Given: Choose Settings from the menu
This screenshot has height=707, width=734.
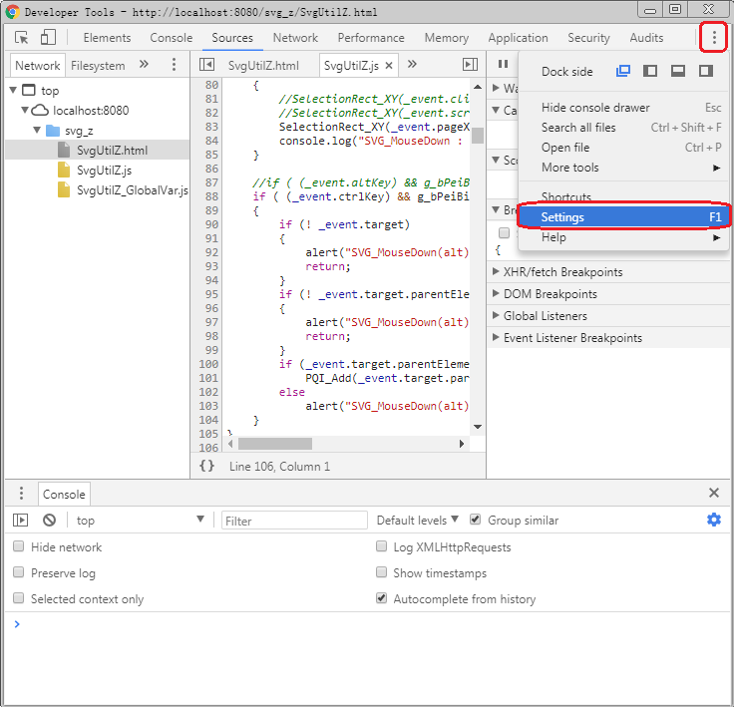Looking at the screenshot, I should pos(562,217).
